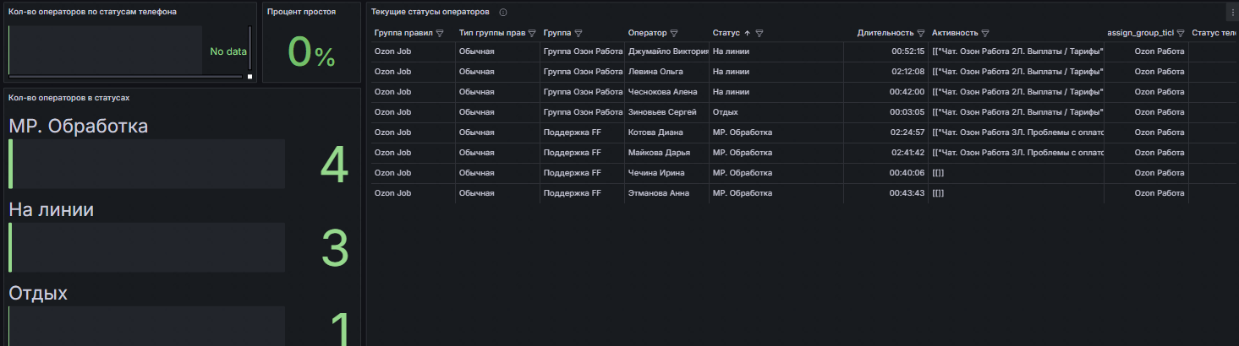Screen dimensions: 1239x346
Task: Toggle the sort arrow on Статус column
Action: tap(747, 34)
